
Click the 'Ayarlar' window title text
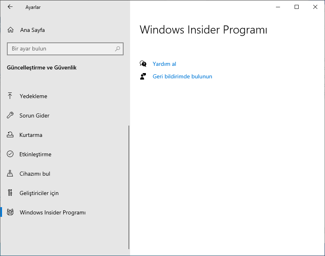point(33,7)
